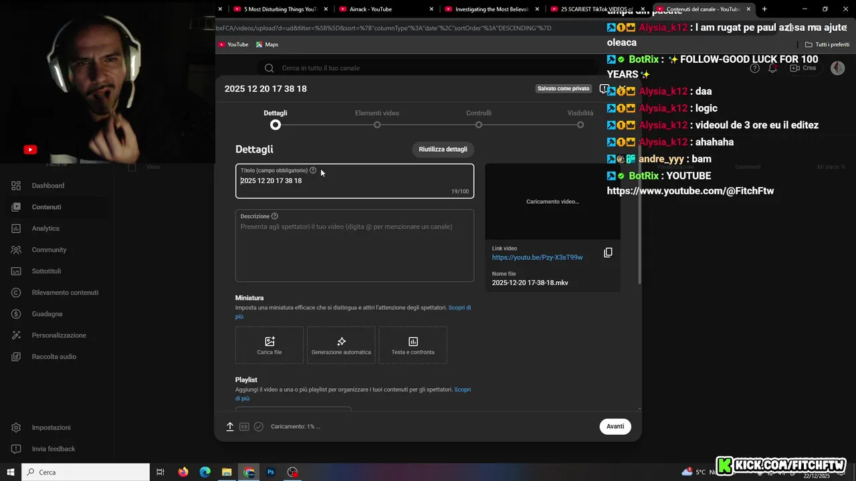
Task: Click the Crea button in Studio header
Action: click(x=803, y=68)
